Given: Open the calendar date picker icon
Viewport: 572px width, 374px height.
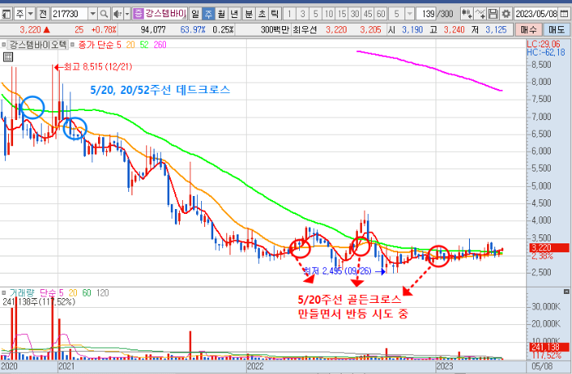Looking at the screenshot, I should tap(564, 14).
